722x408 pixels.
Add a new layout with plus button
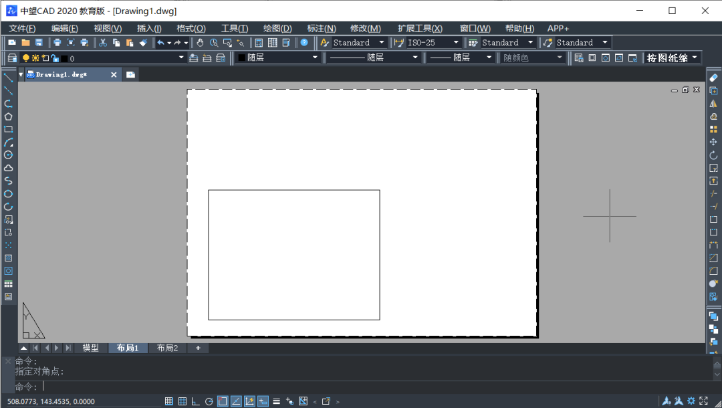pos(198,348)
